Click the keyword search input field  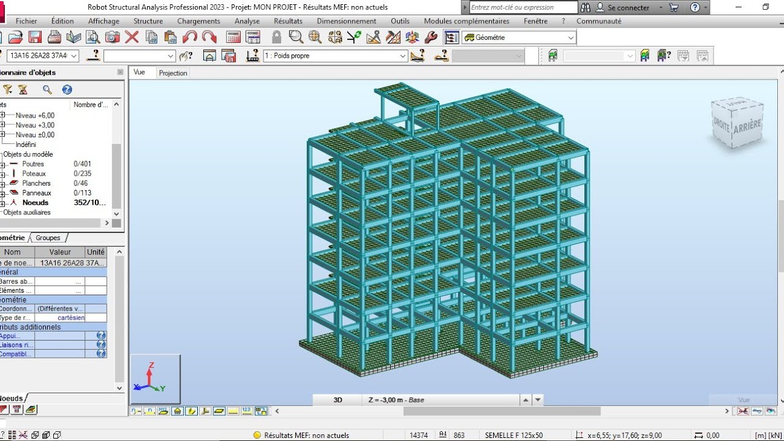coord(524,7)
